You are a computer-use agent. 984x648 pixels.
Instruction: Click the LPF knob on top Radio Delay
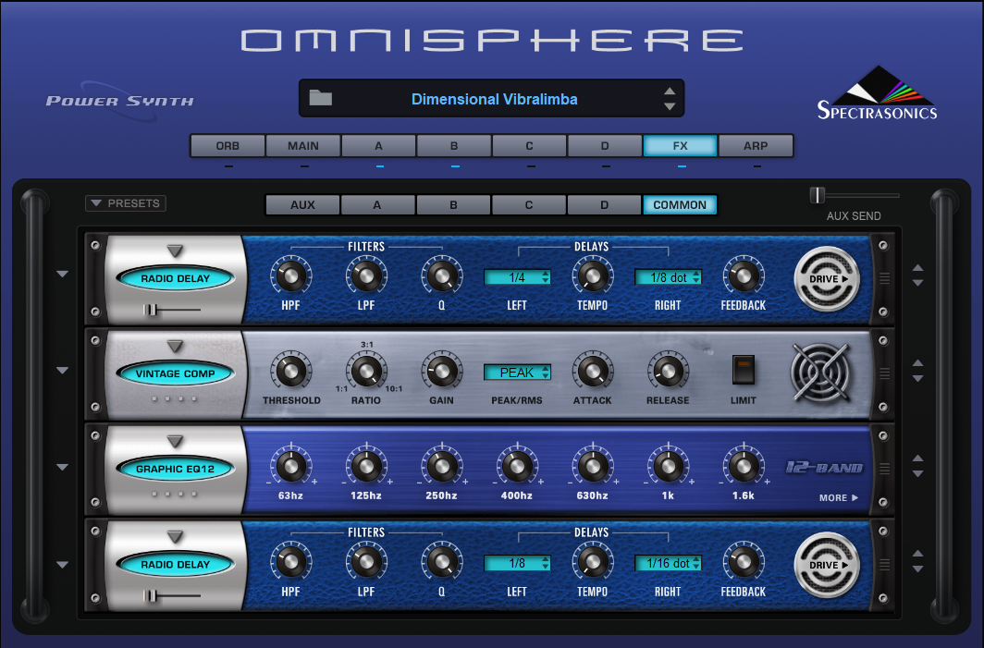tap(366, 275)
